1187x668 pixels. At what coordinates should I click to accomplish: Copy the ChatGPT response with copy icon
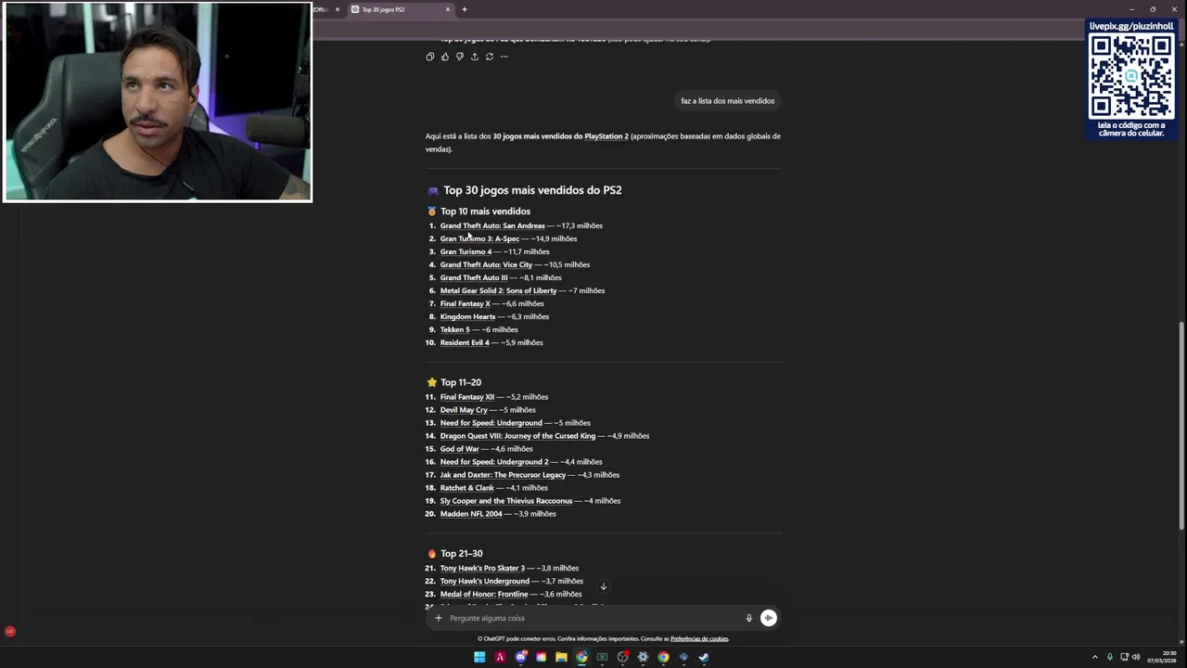[430, 57]
